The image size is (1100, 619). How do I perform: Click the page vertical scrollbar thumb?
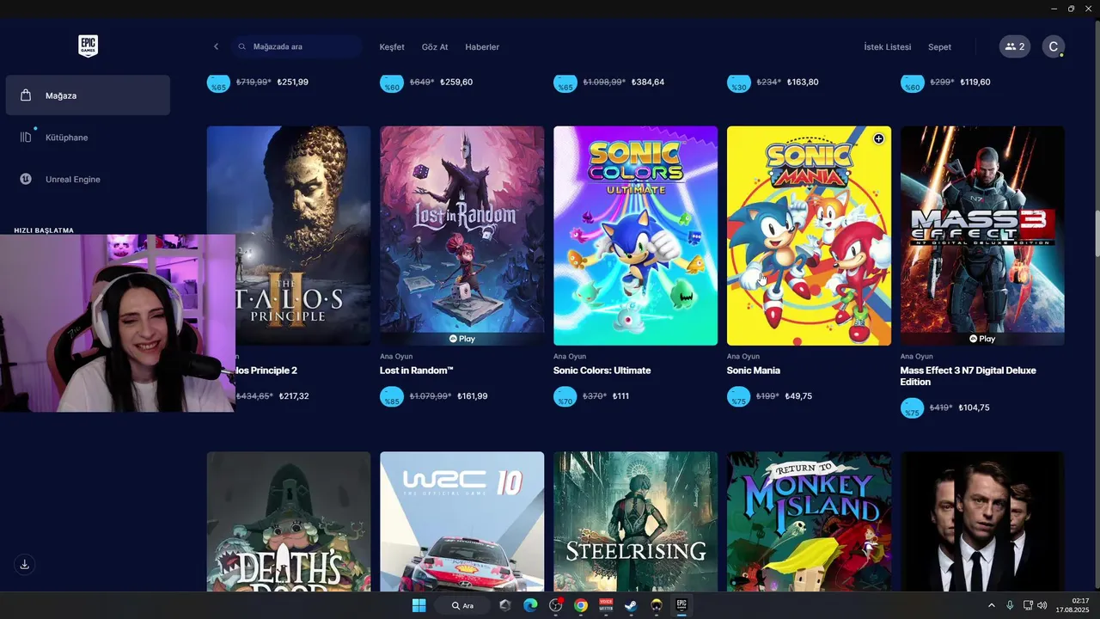pos(1097,233)
